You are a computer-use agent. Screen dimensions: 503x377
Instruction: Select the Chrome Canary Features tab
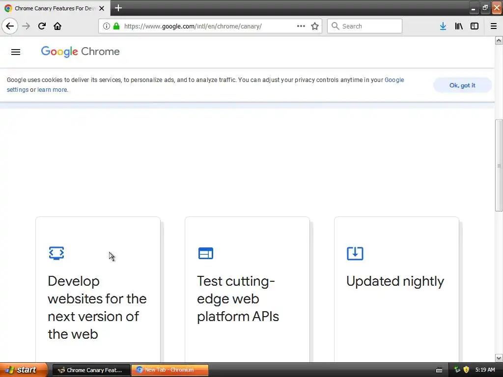tap(55, 8)
